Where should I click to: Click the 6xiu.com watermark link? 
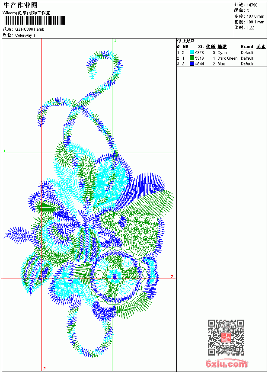pos(226,363)
